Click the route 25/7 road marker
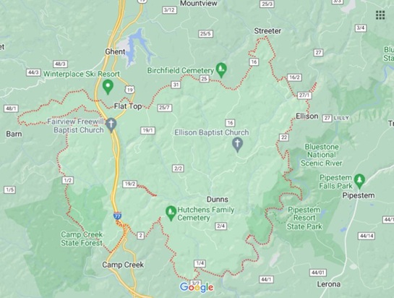The image size is (394, 298). coord(165,108)
